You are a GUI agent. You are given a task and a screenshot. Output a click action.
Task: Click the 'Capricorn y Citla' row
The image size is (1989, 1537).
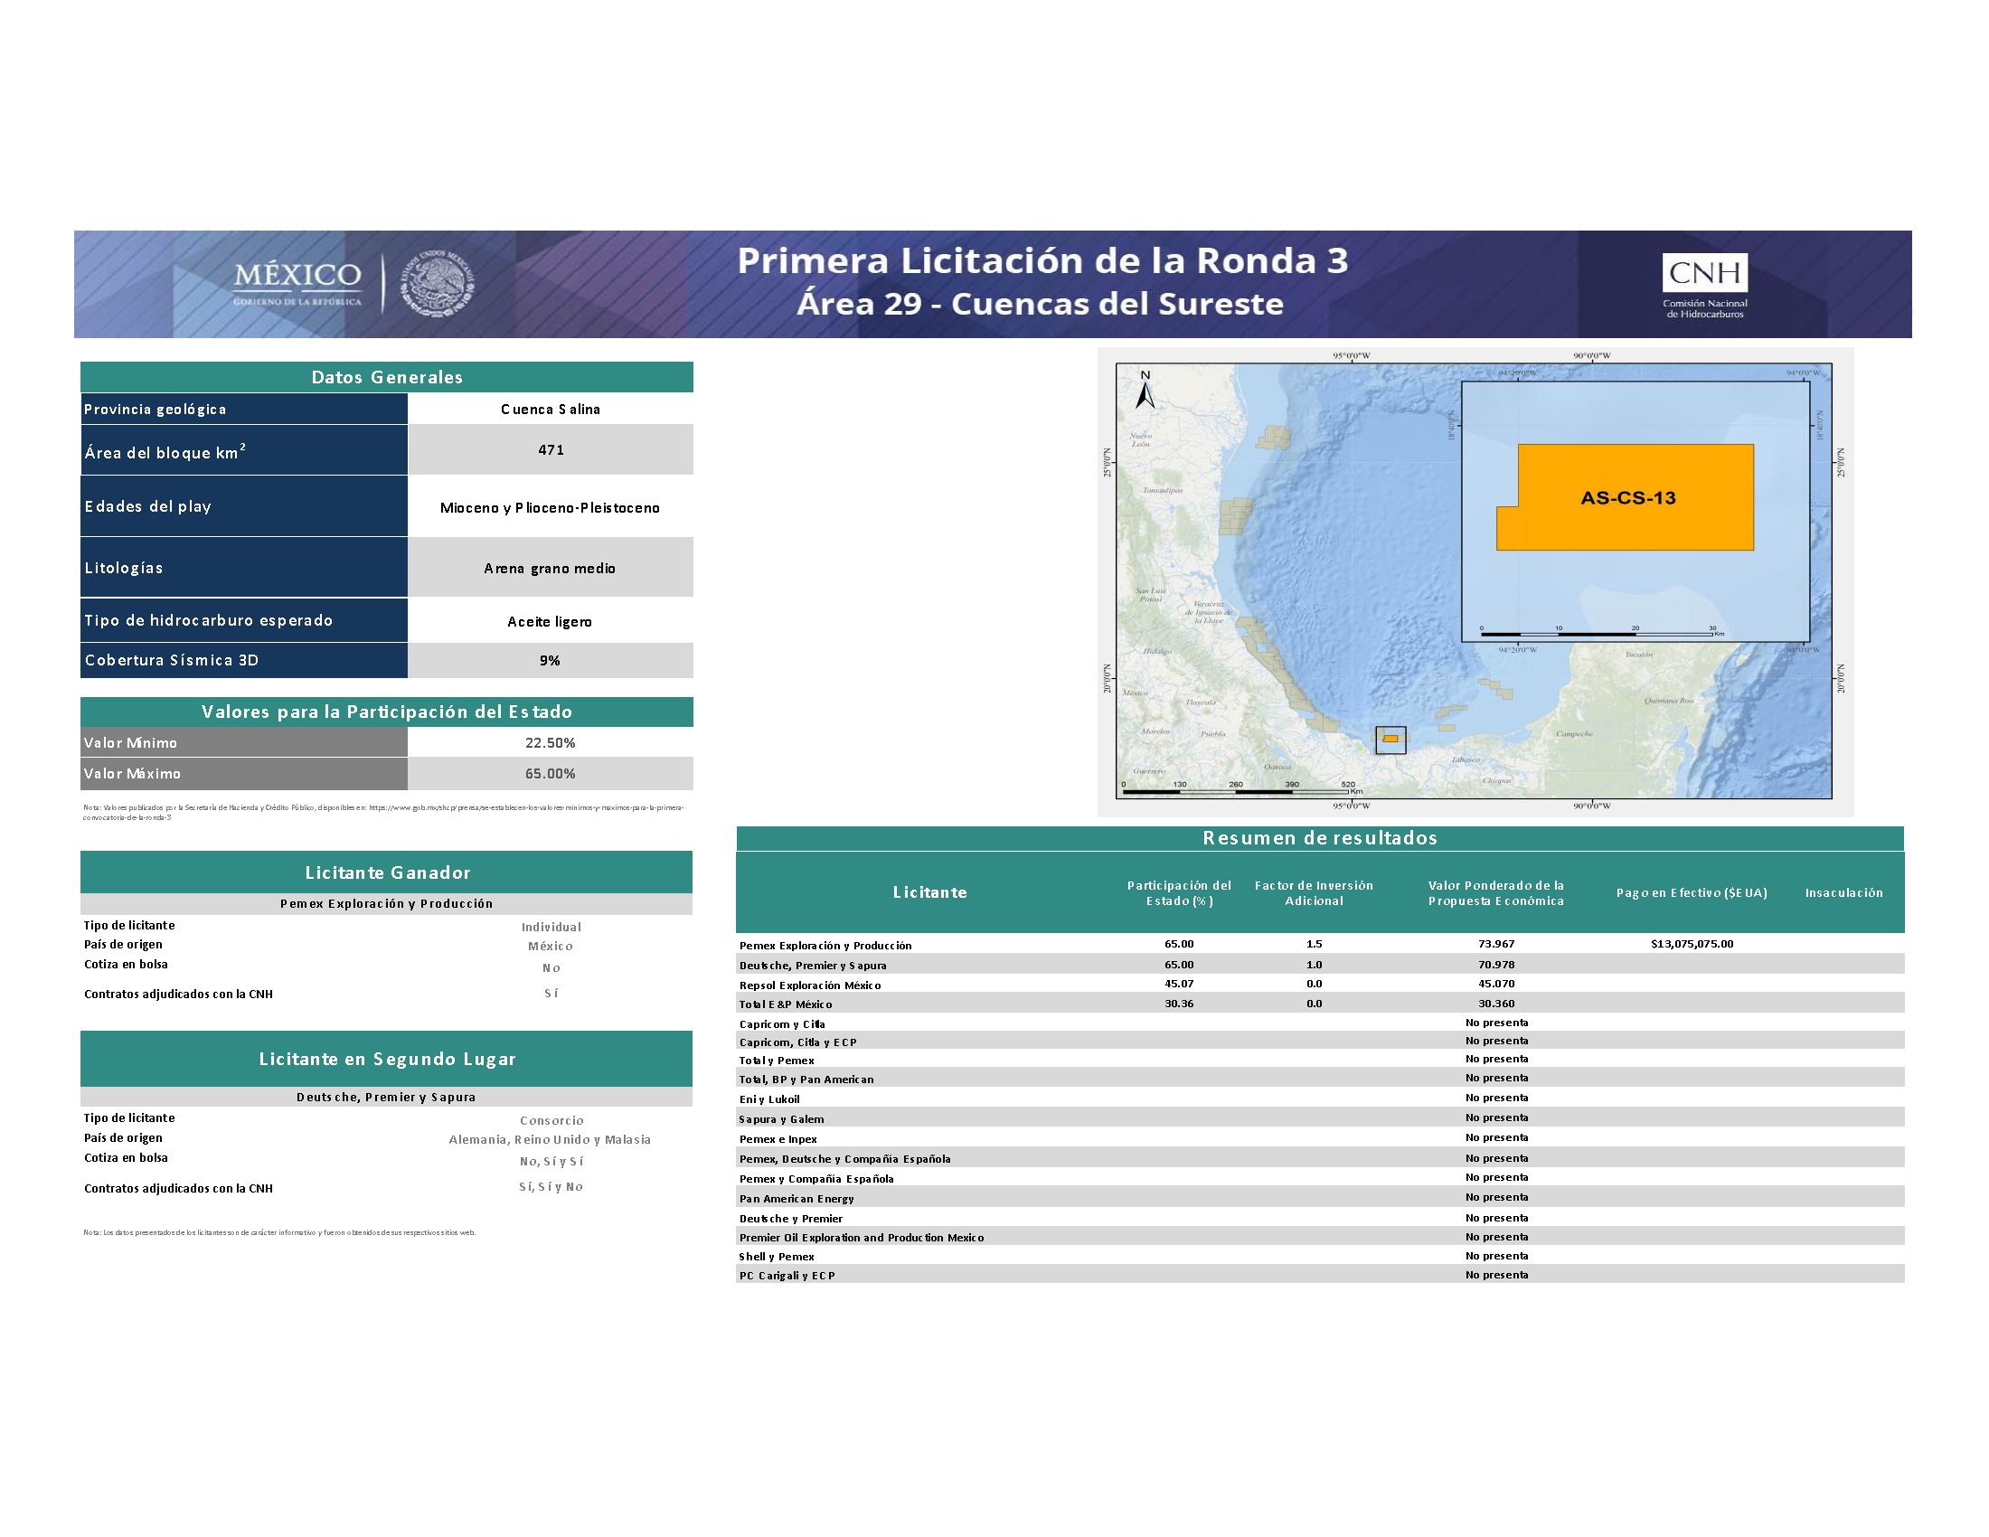(1320, 1023)
